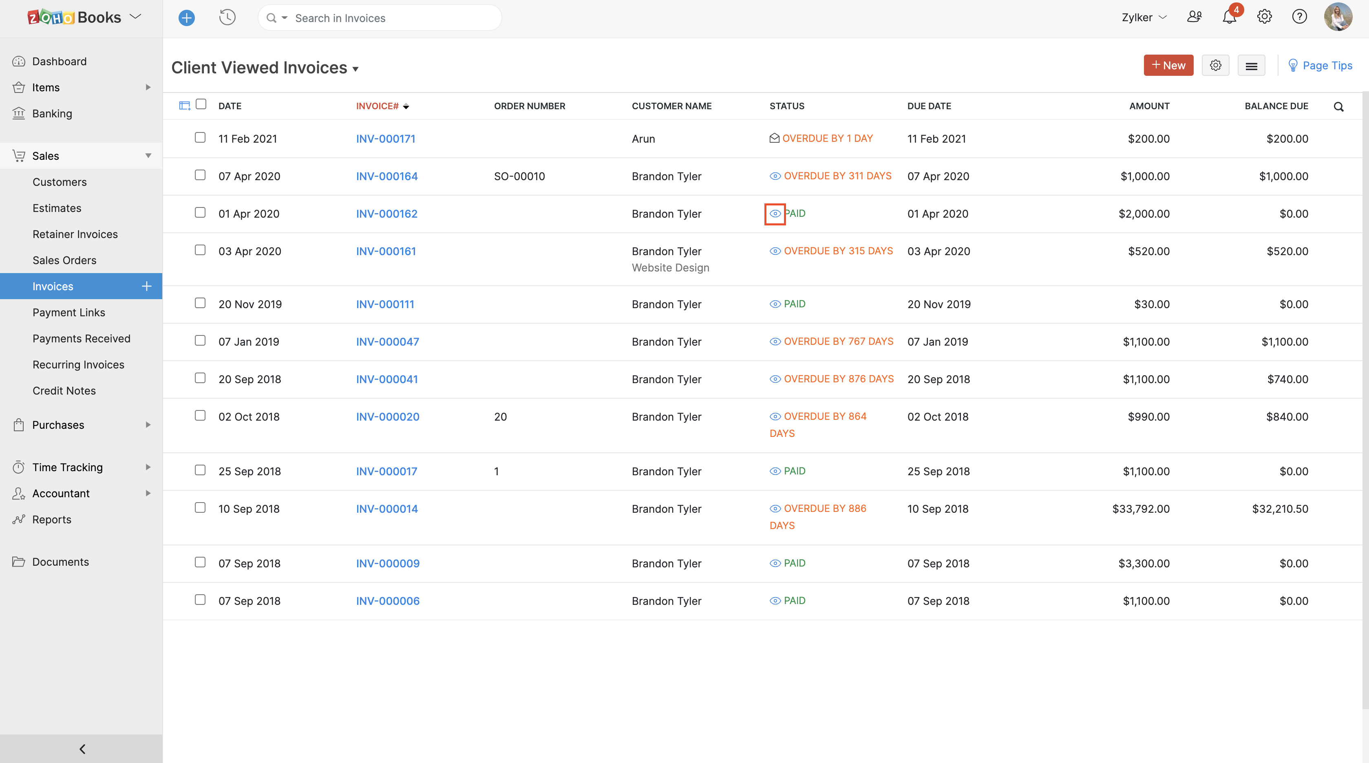This screenshot has height=763, width=1369.
Task: Click the viewed eye icon for INV-000161
Action: (x=775, y=251)
